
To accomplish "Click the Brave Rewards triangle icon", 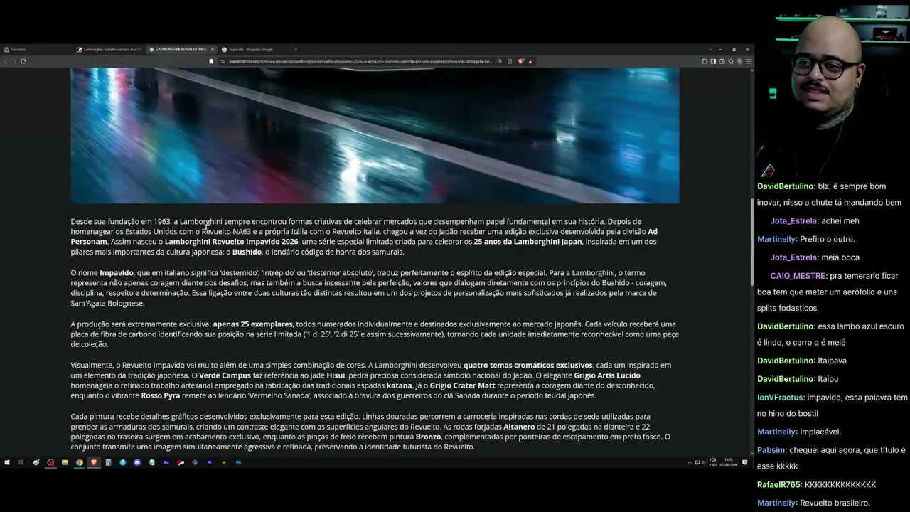I will click(x=530, y=61).
